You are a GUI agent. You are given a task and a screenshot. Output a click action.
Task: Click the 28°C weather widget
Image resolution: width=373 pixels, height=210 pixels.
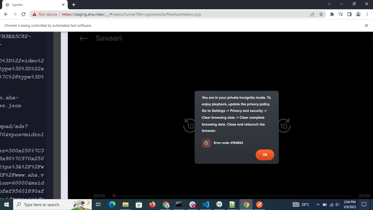(301, 205)
